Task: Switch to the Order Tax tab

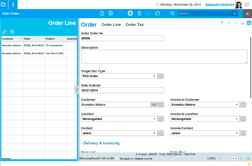Action: pyautogui.click(x=134, y=25)
